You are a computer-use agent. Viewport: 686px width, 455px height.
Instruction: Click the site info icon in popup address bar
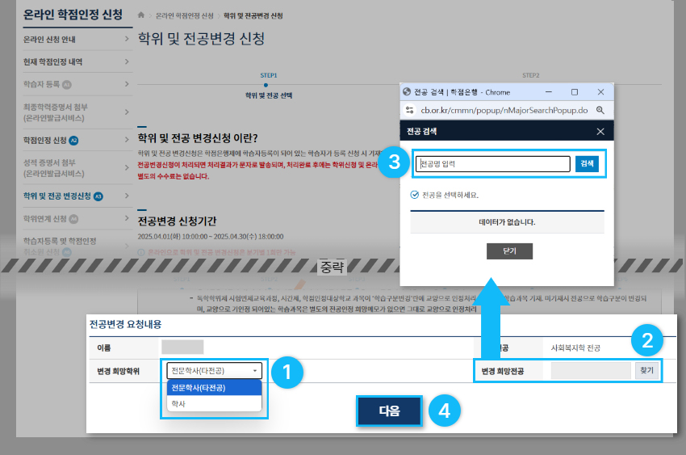coord(409,110)
